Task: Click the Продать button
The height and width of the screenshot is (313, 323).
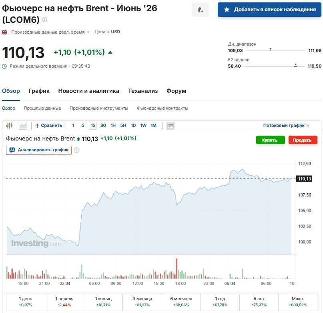Action: (303, 140)
